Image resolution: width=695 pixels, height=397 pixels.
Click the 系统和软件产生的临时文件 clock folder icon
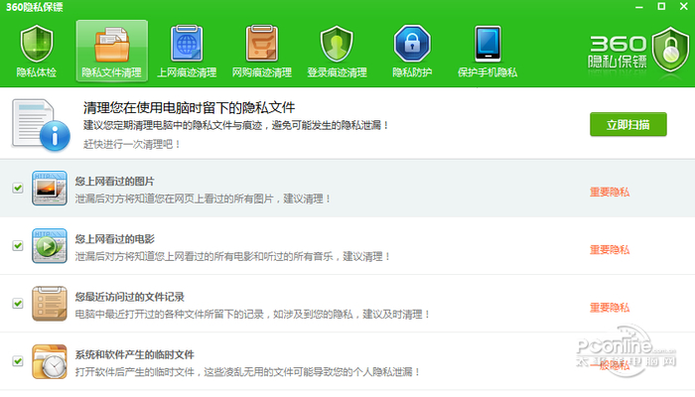click(50, 361)
